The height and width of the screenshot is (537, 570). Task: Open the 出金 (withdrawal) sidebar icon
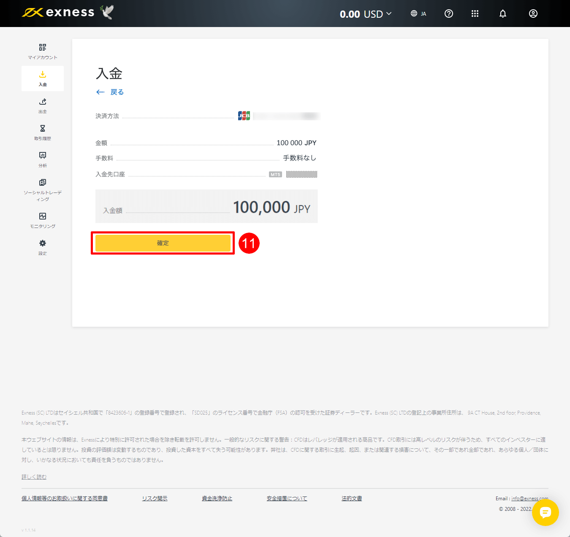tap(42, 106)
